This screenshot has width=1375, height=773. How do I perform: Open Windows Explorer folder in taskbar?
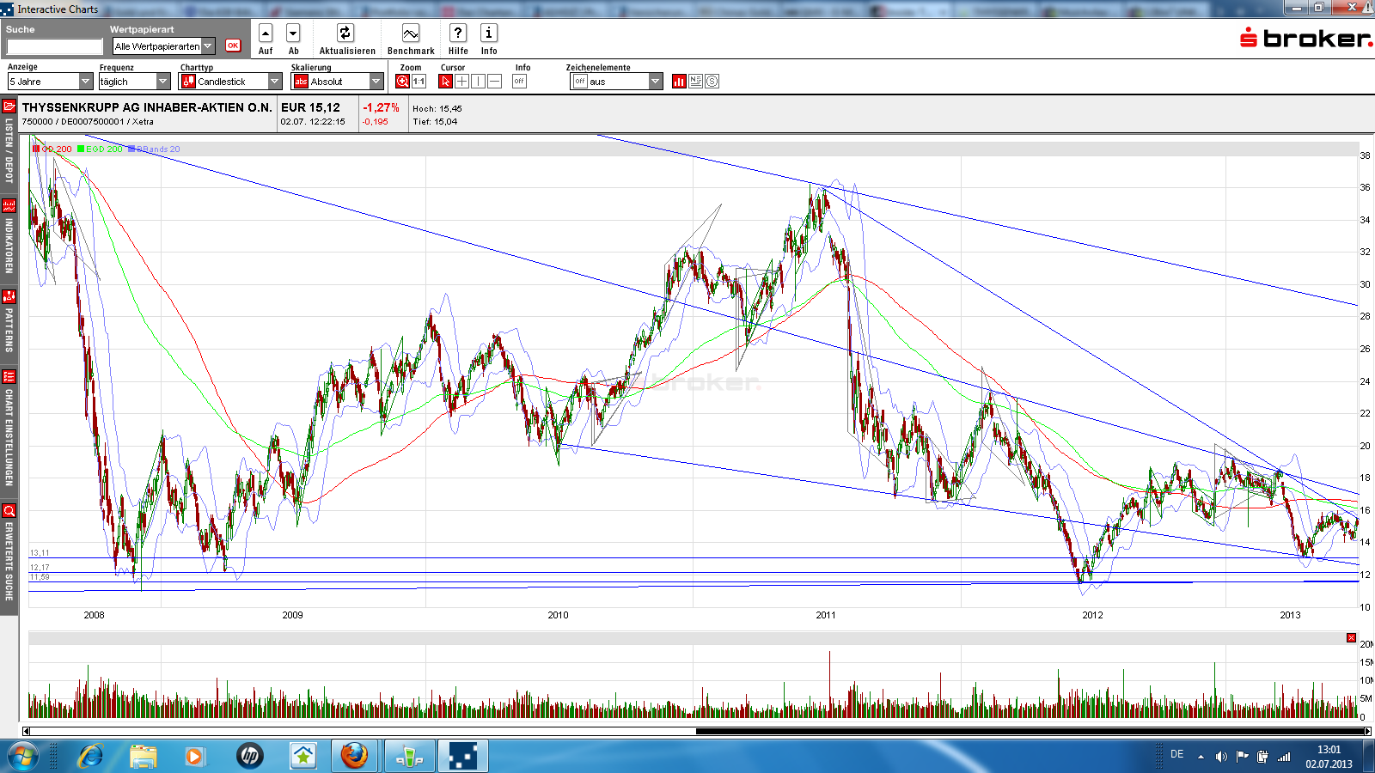click(143, 757)
